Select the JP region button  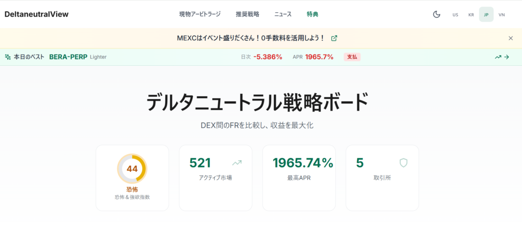coord(486,14)
